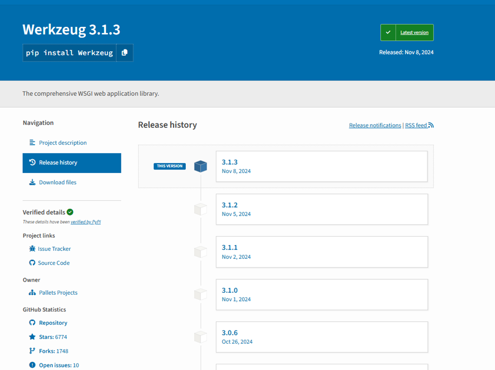Open the Issue Tracker link
Image resolution: width=495 pixels, height=370 pixels.
[x=54, y=249]
